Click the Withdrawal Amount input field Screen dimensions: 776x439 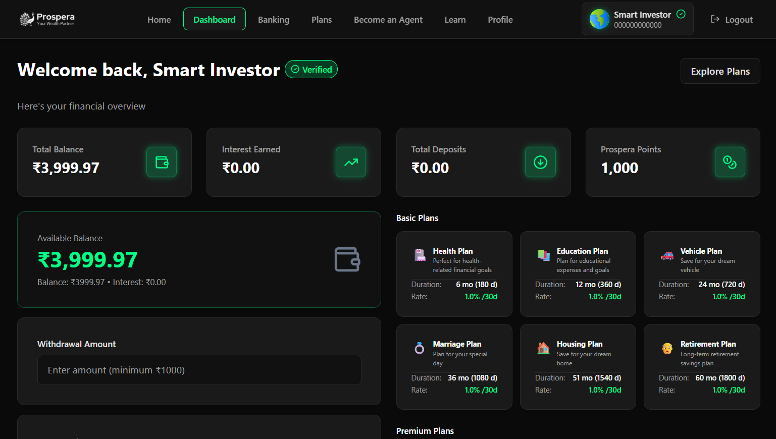point(199,370)
